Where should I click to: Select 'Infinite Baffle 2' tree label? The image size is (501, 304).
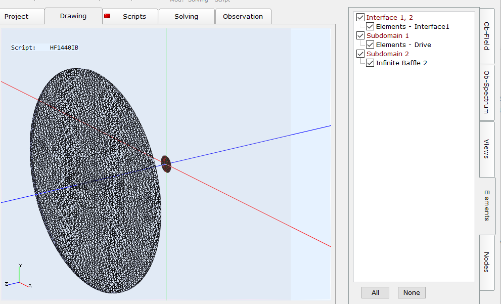(x=401, y=63)
